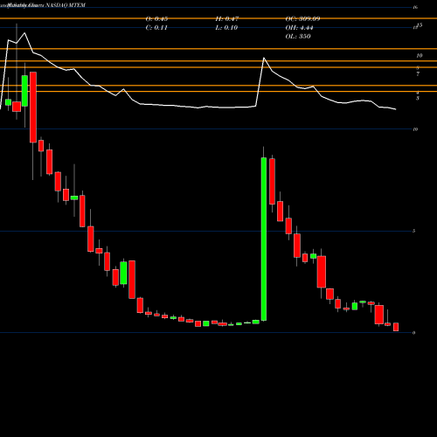The image size is (437, 437).
Task: Click the 'C: 0.11' close value
Action: pos(156,28)
